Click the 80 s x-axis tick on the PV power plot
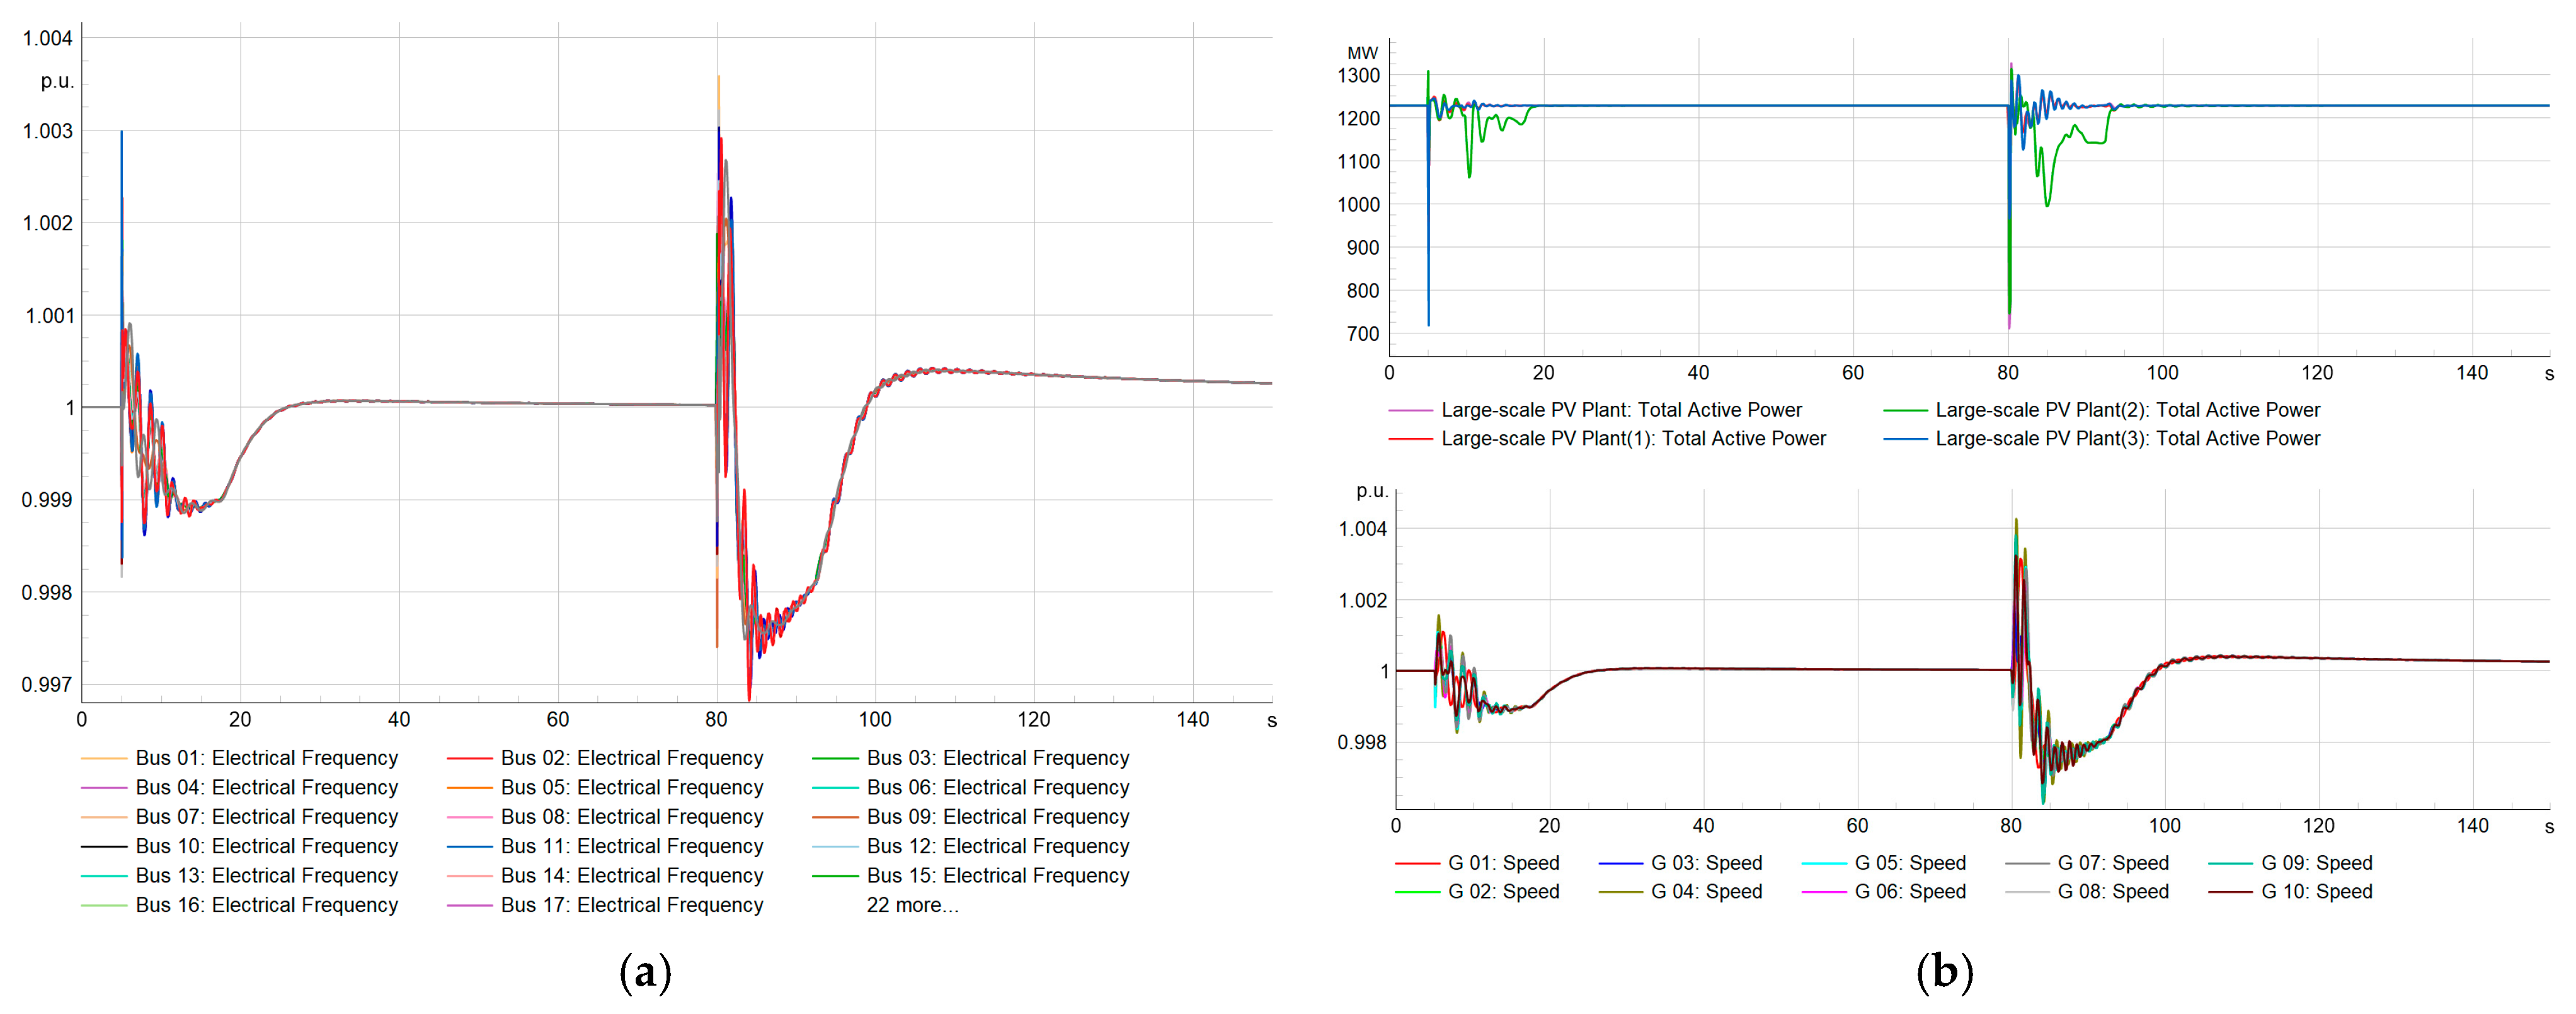The height and width of the screenshot is (1014, 2576). click(2007, 373)
